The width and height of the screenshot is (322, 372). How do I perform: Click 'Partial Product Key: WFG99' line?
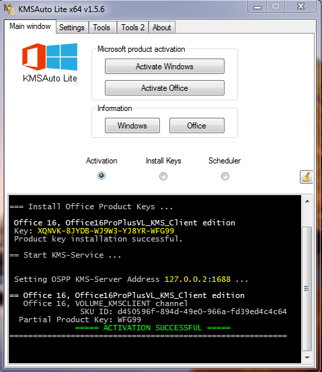click(80, 320)
